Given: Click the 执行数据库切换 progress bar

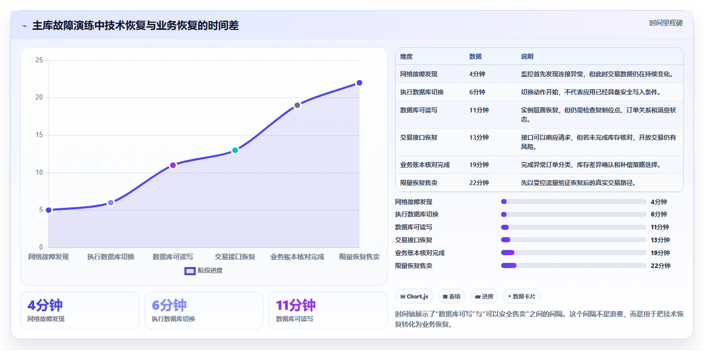Looking at the screenshot, I should (x=573, y=214).
